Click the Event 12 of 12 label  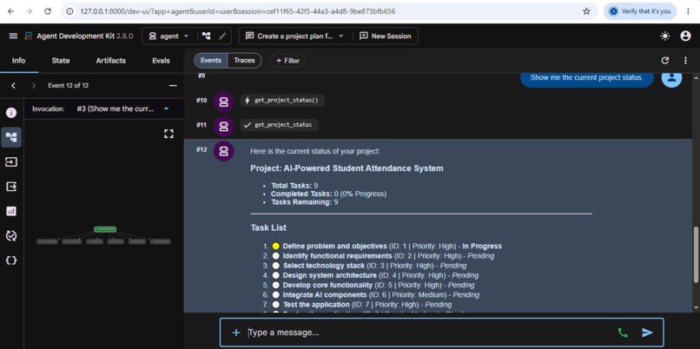pyautogui.click(x=69, y=86)
